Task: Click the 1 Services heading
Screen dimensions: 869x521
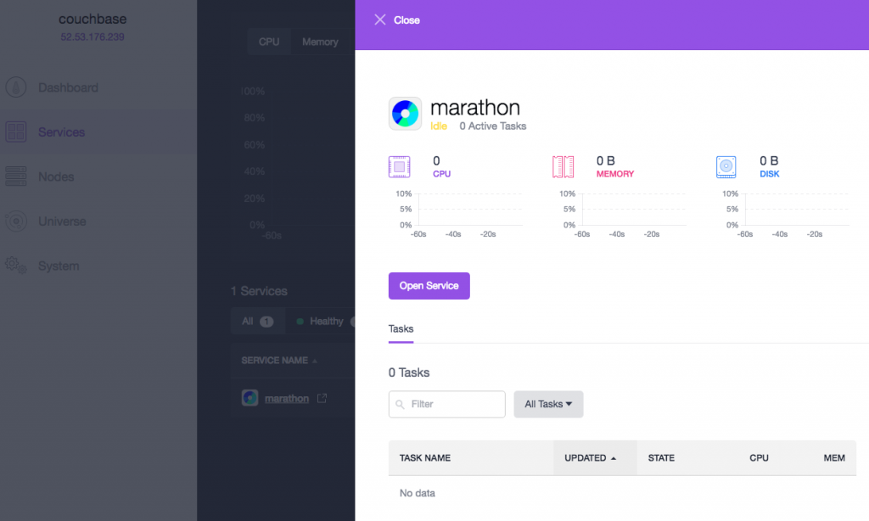Action: [259, 291]
